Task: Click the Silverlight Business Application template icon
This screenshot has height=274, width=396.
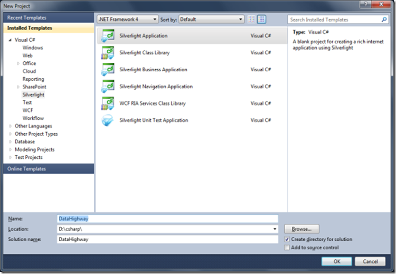Action: coord(108,70)
